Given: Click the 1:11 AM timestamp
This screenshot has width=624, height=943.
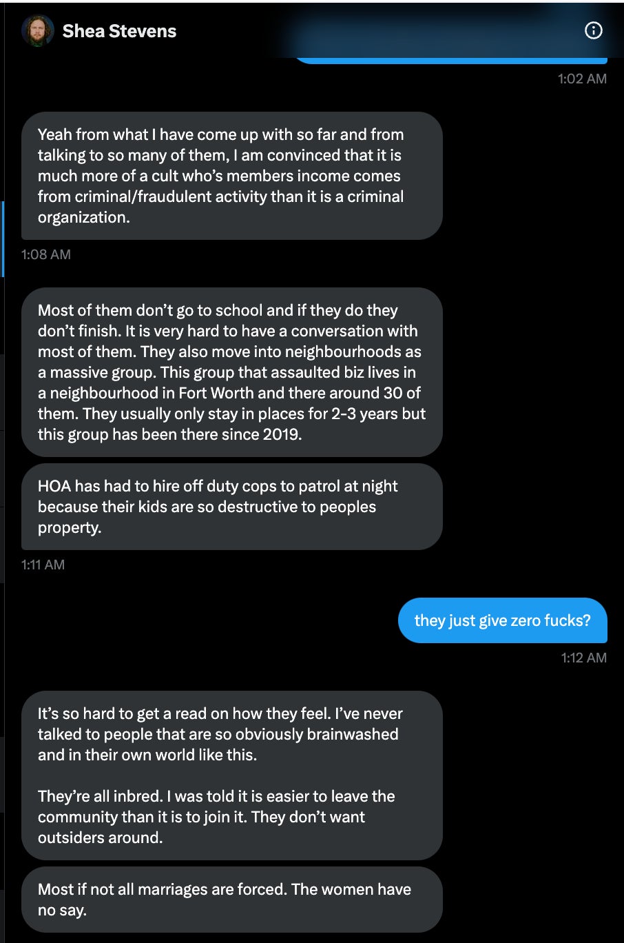Looking at the screenshot, I should (43, 565).
